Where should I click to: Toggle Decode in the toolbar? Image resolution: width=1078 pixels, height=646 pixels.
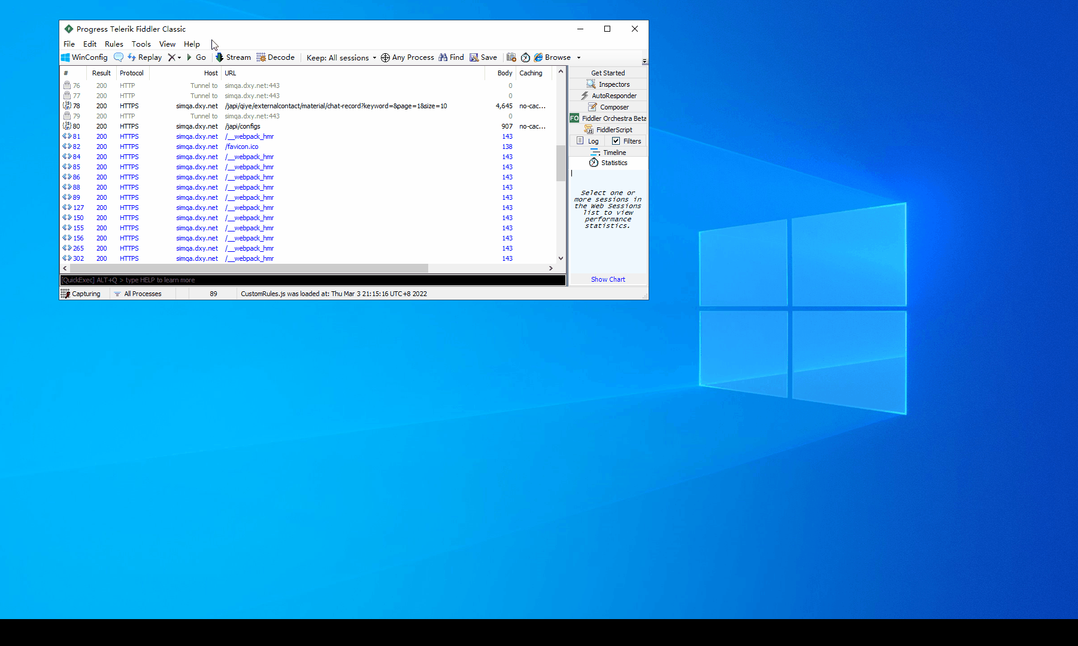[x=275, y=57]
